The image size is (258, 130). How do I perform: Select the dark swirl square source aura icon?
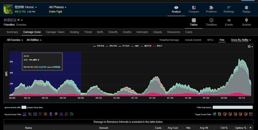pos(35,114)
